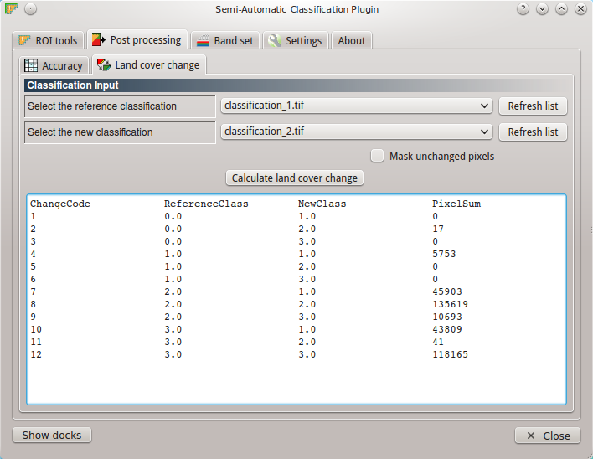Open the Post processing tab
This screenshot has width=593, height=459.
[137, 39]
